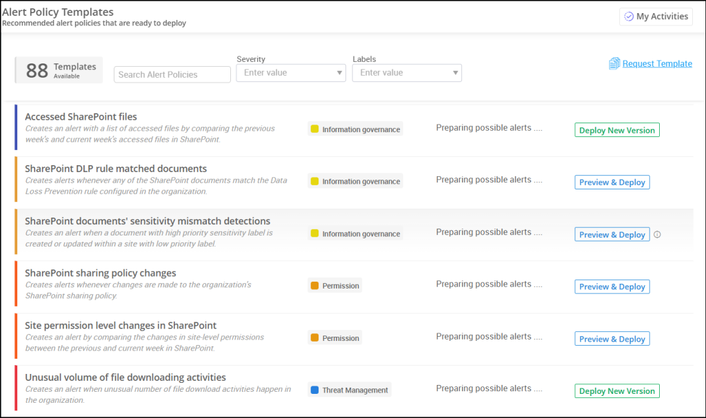Click the Search Alert Policies input field
706x418 pixels.
(172, 74)
